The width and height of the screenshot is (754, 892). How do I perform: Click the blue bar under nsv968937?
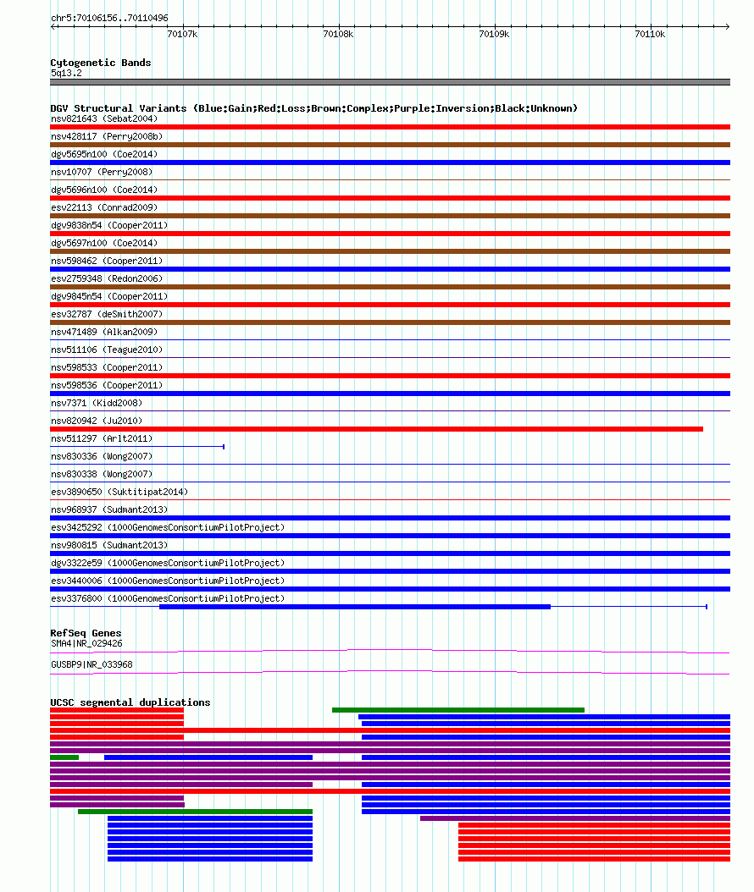click(390, 518)
